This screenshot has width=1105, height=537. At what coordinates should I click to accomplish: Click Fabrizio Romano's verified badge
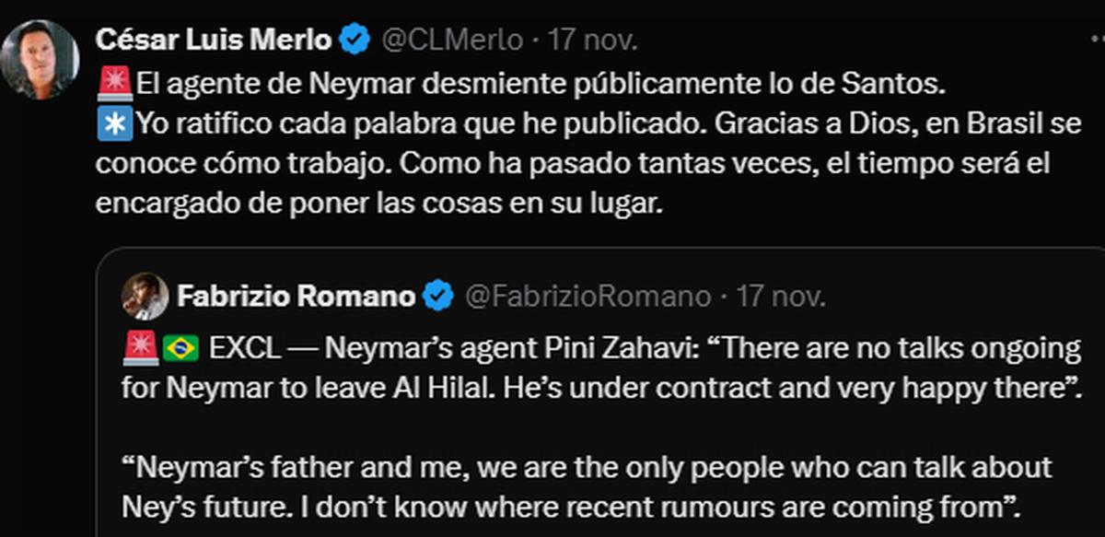[438, 297]
